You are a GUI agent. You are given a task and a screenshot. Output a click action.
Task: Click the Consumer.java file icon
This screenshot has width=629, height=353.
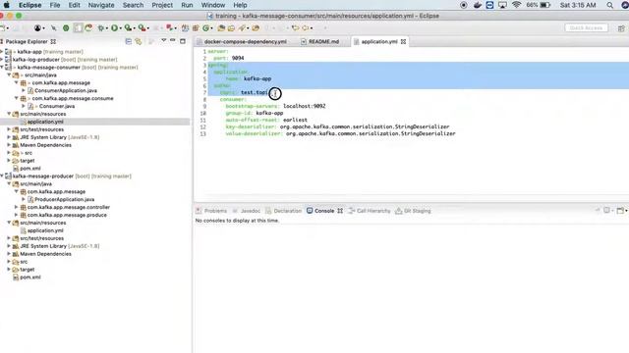(30, 106)
